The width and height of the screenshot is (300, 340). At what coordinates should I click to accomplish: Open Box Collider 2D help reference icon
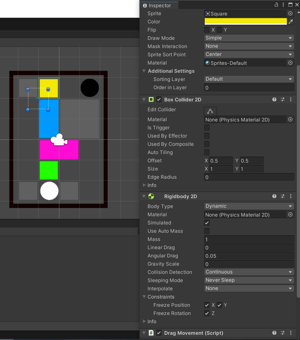[x=274, y=99]
